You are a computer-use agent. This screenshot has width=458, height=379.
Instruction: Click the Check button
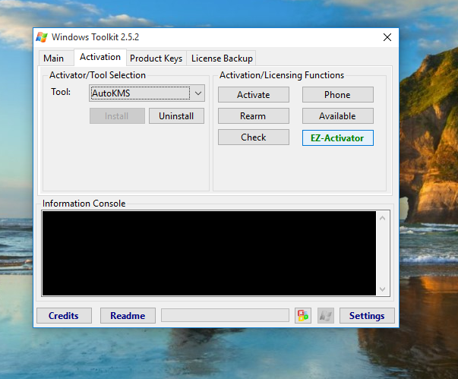click(254, 137)
